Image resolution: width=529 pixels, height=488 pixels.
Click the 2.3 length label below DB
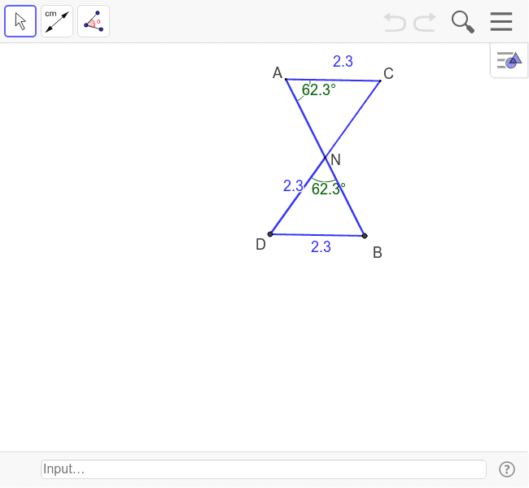click(x=321, y=247)
